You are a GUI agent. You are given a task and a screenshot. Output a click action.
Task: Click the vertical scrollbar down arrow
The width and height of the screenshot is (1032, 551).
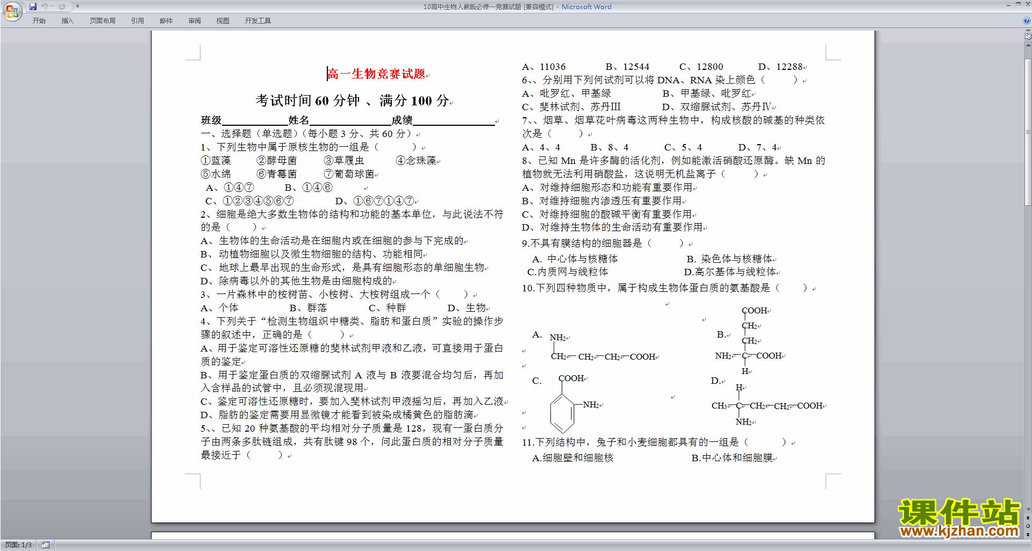pos(1028,509)
